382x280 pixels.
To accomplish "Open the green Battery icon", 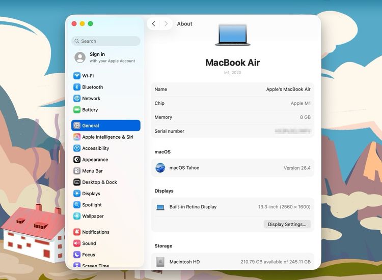I will [77, 110].
